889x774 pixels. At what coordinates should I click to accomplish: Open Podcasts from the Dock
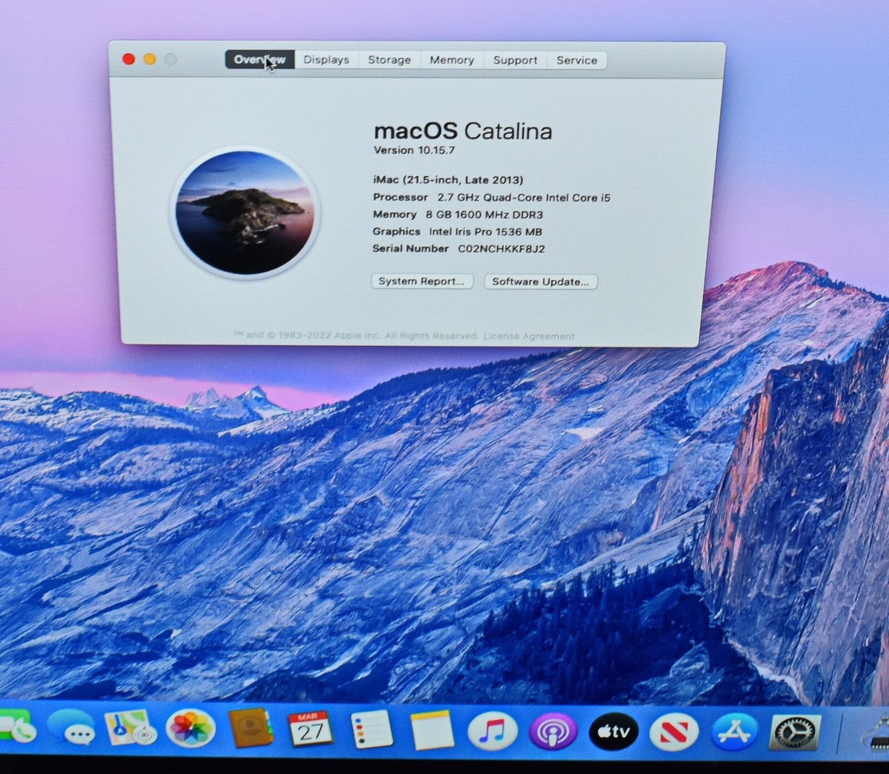tap(553, 732)
